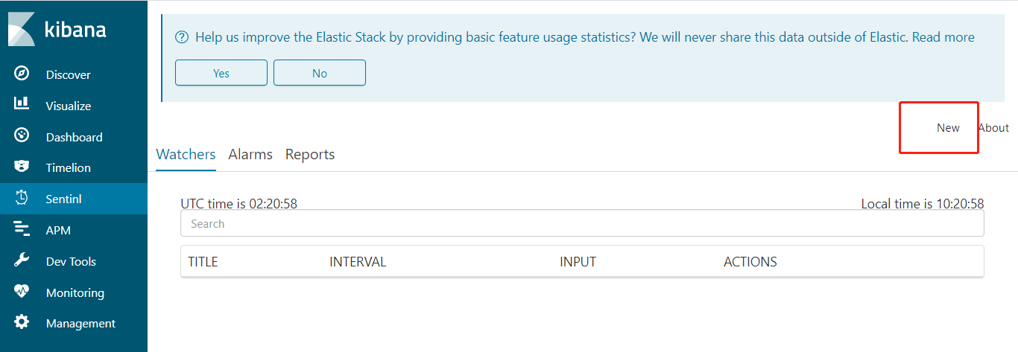Switch to the Watchers tab
Image resolution: width=1018 pixels, height=352 pixels.
[x=186, y=154]
